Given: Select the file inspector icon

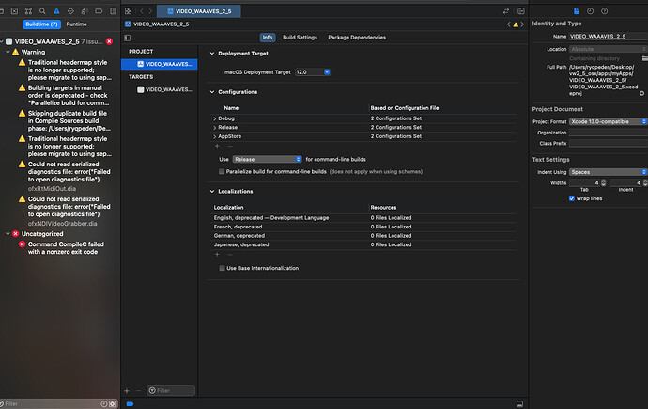Looking at the screenshot, I should [x=577, y=11].
